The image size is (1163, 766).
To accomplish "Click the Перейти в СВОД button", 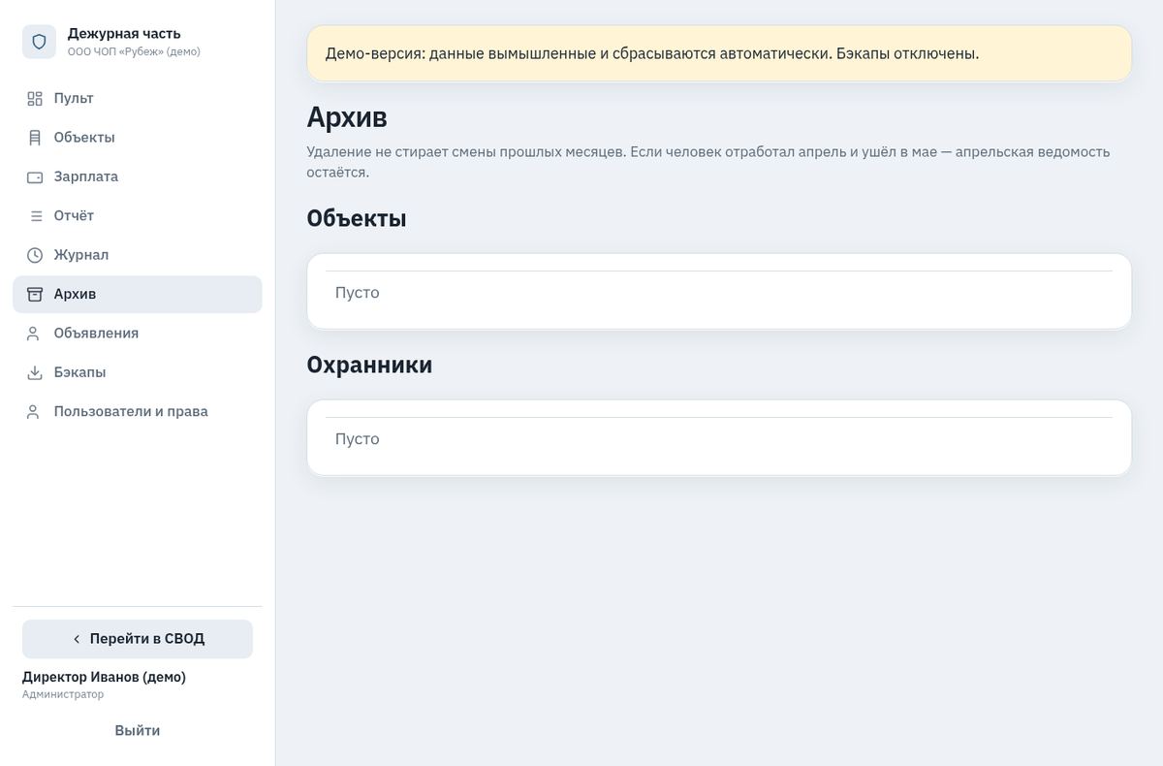I will click(138, 639).
